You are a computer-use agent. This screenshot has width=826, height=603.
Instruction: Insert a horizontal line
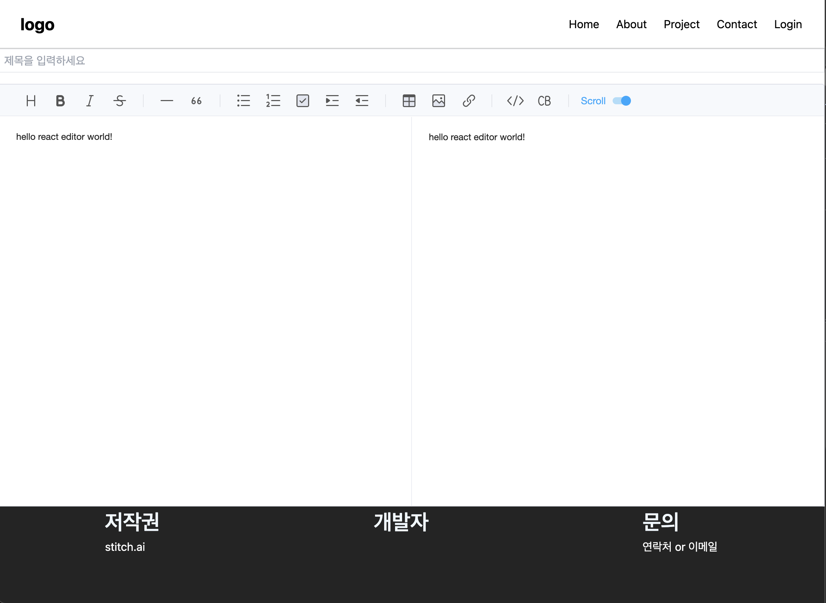(167, 101)
